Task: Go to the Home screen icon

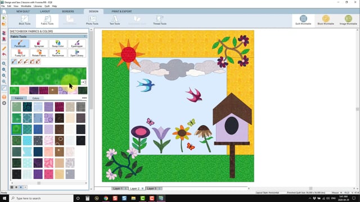Action: click(4, 11)
